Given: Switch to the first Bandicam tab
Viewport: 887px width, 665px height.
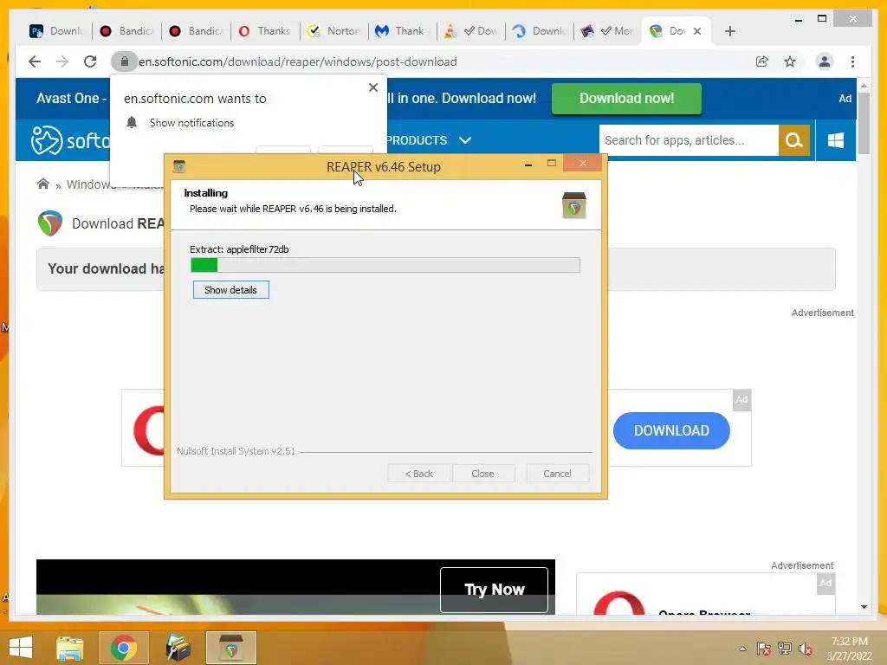Looking at the screenshot, I should coord(126,31).
